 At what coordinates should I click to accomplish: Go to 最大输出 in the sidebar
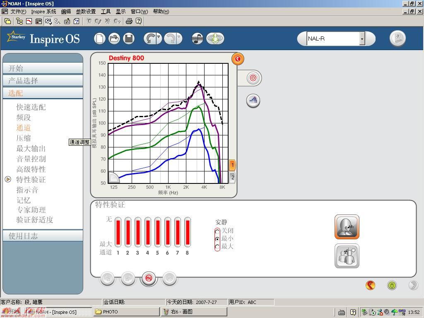pos(31,149)
